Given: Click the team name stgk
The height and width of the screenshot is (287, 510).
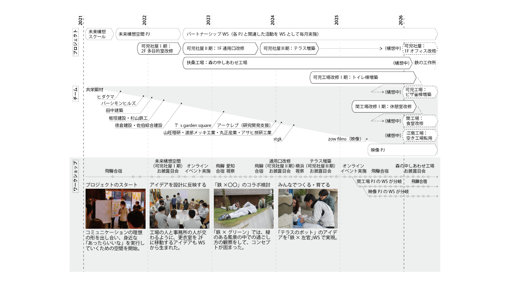Looking at the screenshot, I should click(278, 139).
